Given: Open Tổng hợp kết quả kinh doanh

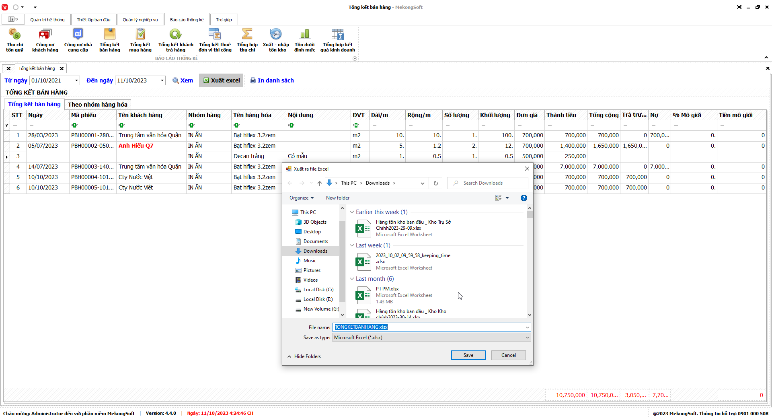Looking at the screenshot, I should point(338,40).
